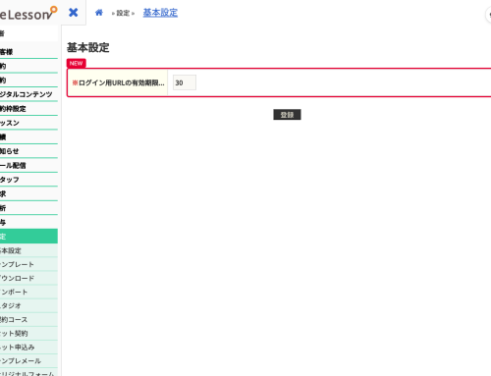Image resolution: width=491 pixels, height=376 pixels.
Task: Open the ッスン sidebar menu item
Action: 28,123
